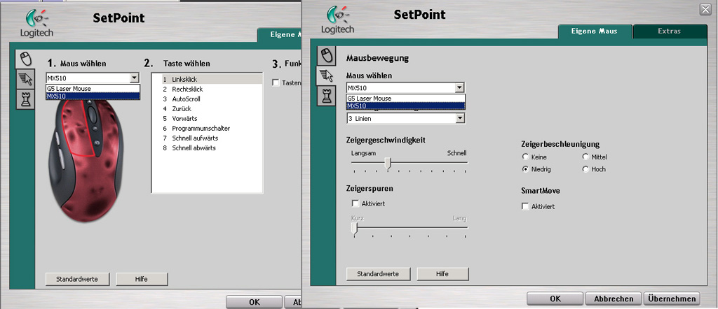
Task: Switch to Eigene Maus tab in right window
Action: 595,31
